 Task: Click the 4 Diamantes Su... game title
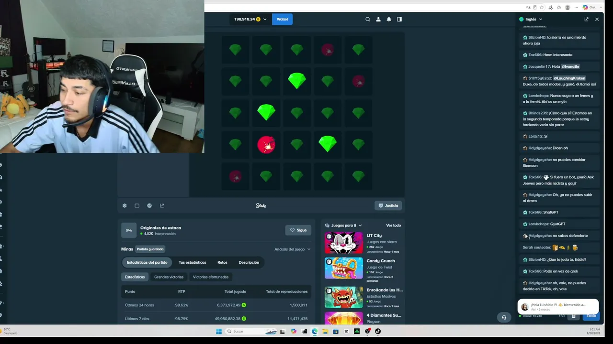tap(384, 315)
